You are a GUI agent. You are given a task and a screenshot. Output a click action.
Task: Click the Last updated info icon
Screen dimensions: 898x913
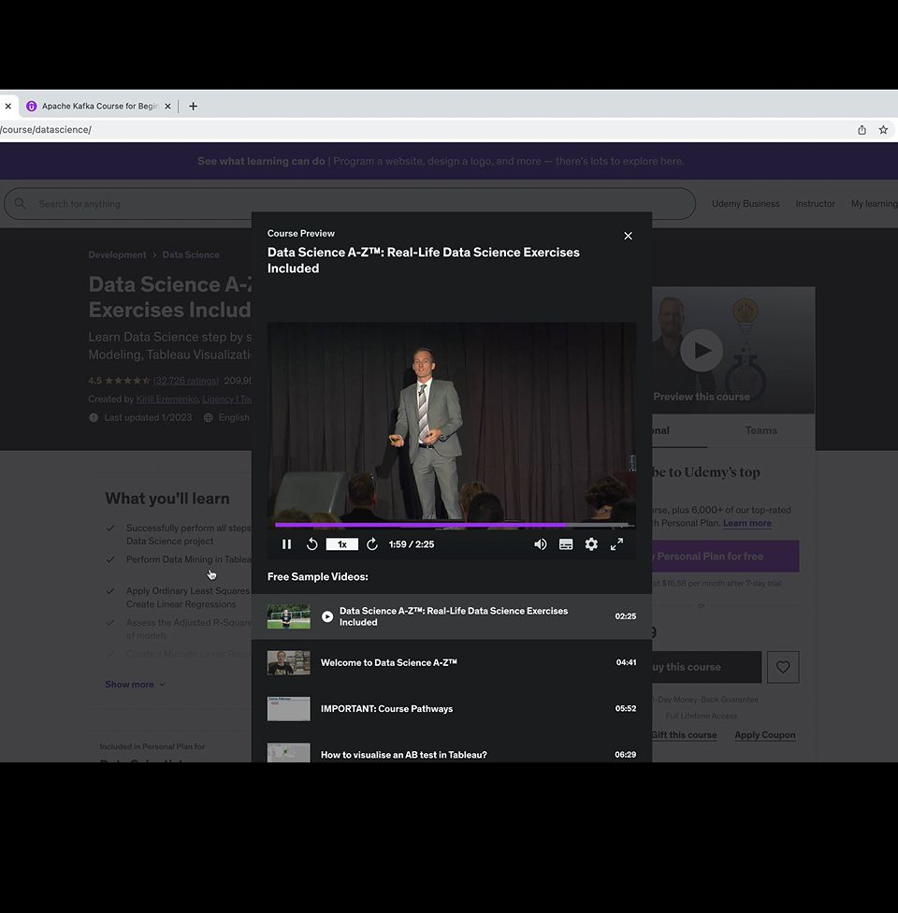94,417
